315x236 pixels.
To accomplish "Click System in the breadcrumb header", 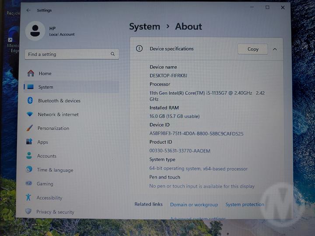I will [144, 27].
